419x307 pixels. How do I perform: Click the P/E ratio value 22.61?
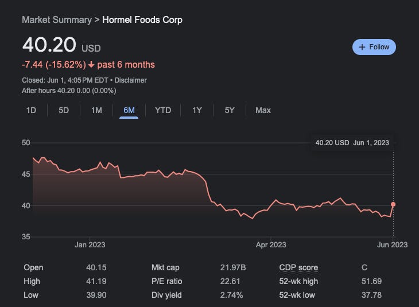point(230,281)
